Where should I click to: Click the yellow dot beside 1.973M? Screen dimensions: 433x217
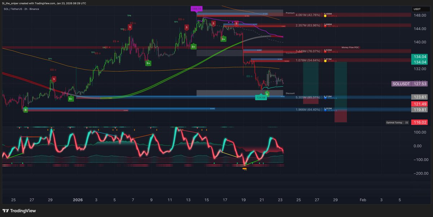click(x=325, y=61)
